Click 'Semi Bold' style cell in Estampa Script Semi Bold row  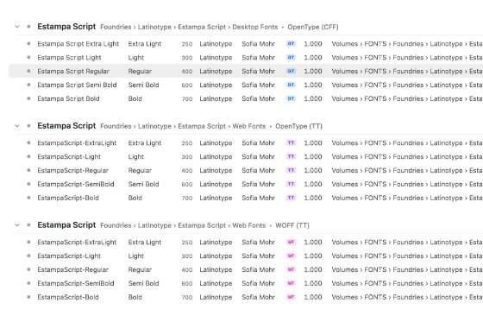coord(143,85)
